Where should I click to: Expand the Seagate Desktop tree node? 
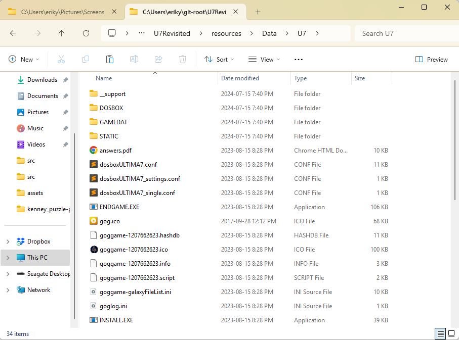(8, 274)
